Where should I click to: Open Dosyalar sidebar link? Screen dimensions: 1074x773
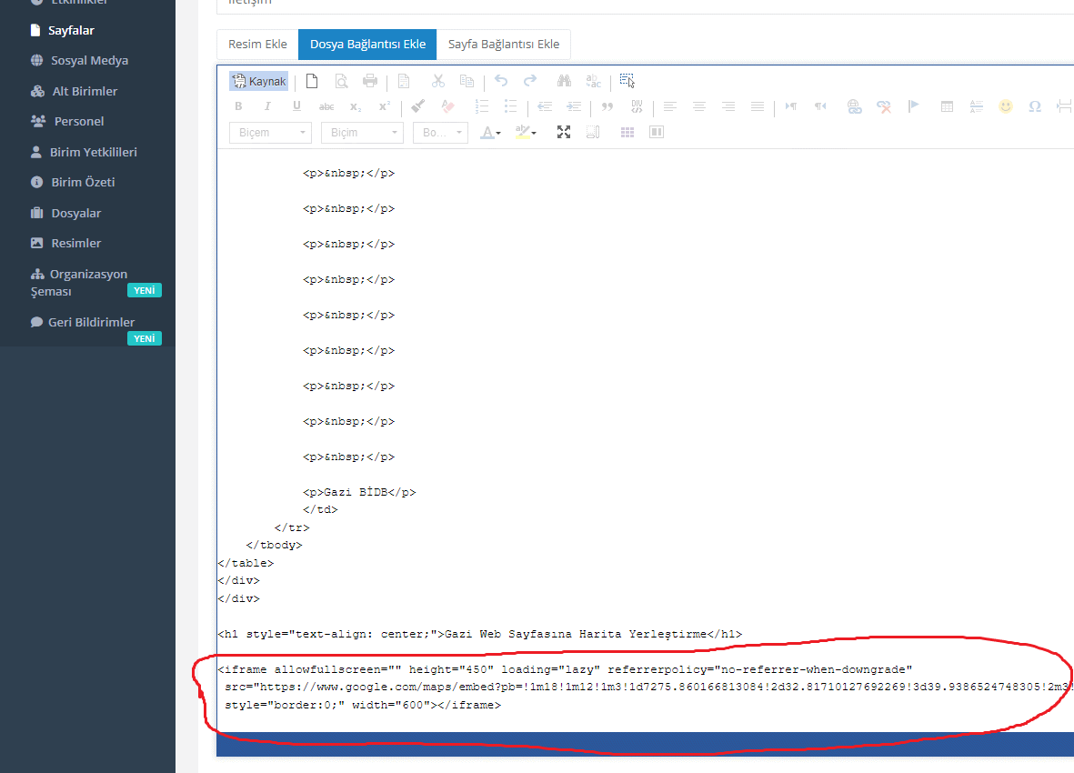tap(65, 213)
